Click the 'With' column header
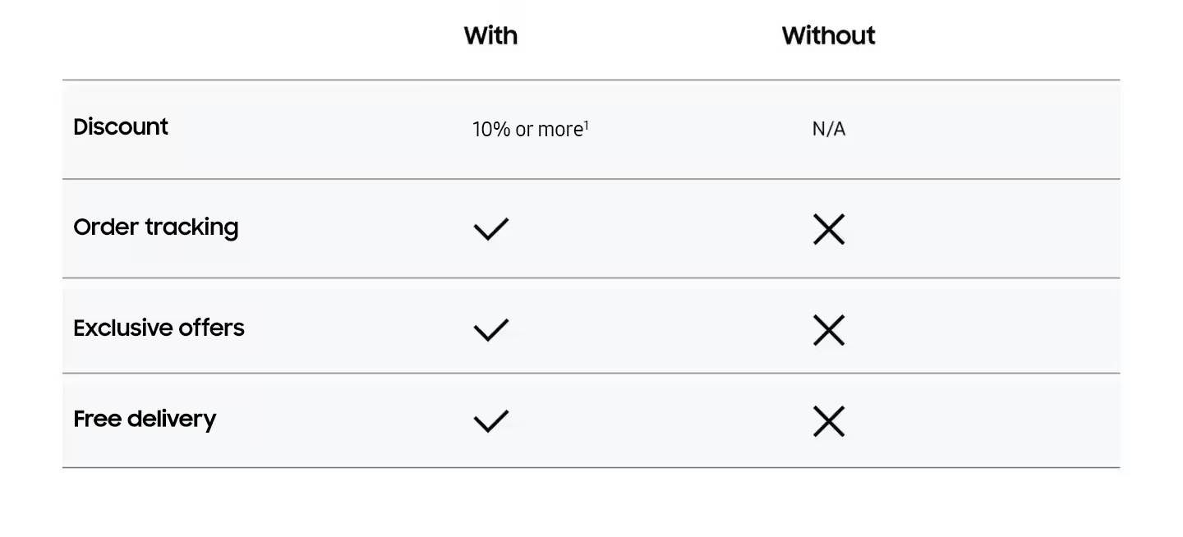1183x537 pixels. coord(490,35)
